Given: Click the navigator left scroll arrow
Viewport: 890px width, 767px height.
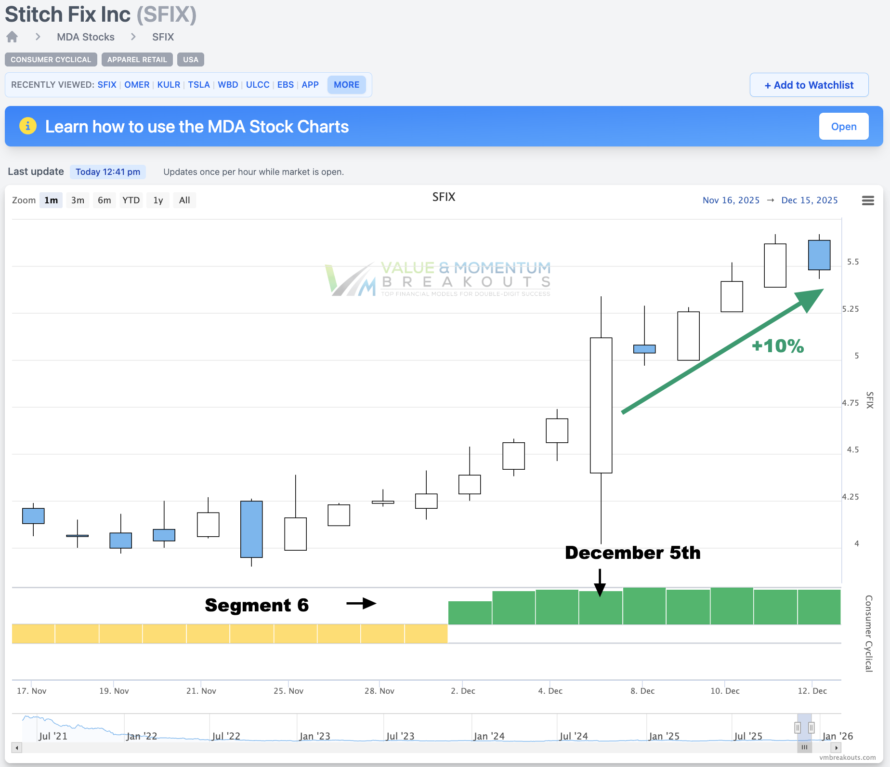Looking at the screenshot, I should 17,748.
